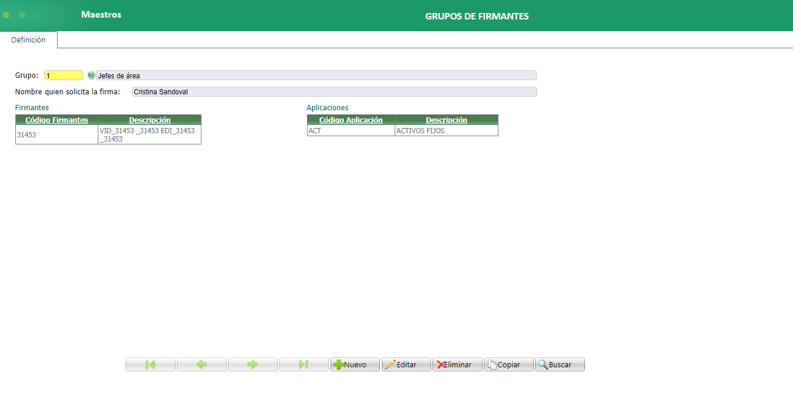Open the help icon next to Grupo field
This screenshot has width=793, height=395.
click(x=91, y=75)
